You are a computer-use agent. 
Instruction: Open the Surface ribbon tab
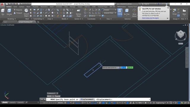(22, 7)
